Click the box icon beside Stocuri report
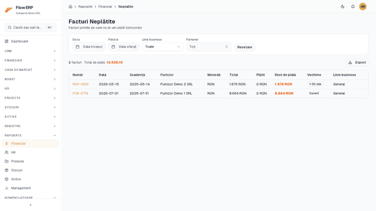The width and height of the screenshot is (376, 211). coord(6,171)
